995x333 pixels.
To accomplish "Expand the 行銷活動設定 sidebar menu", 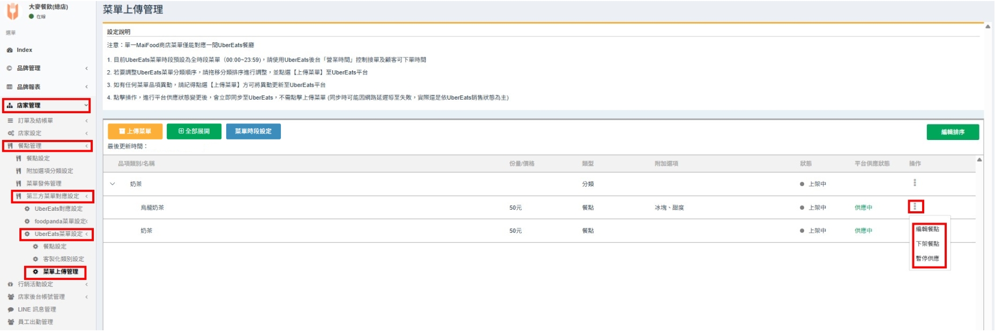I will [86, 284].
